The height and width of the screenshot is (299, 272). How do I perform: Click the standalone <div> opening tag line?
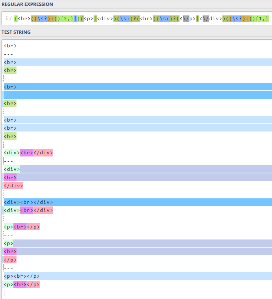[12, 169]
